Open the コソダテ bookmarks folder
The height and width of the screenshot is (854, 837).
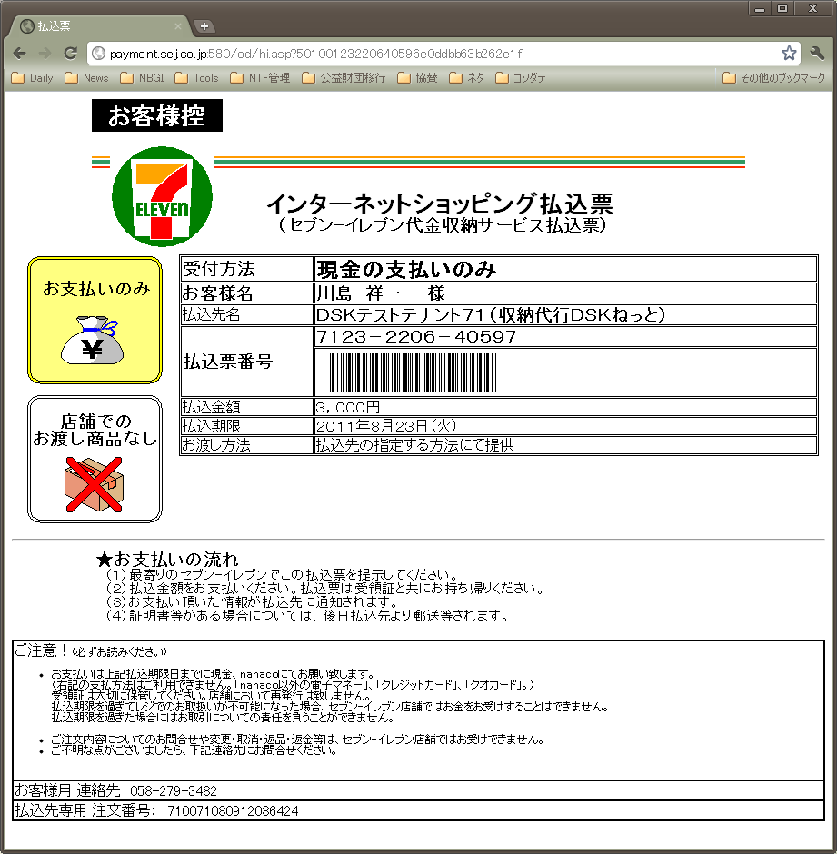pyautogui.click(x=521, y=78)
